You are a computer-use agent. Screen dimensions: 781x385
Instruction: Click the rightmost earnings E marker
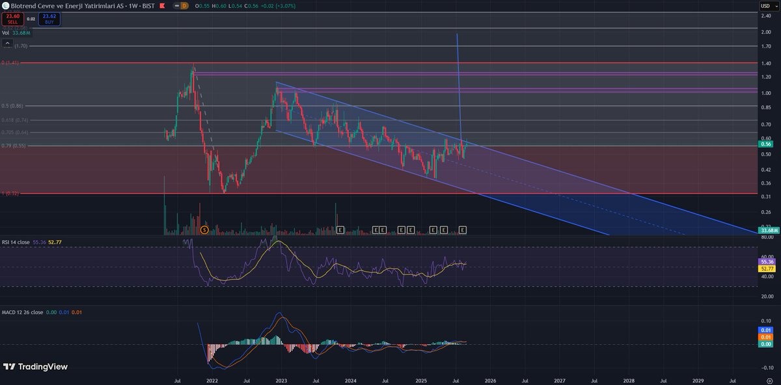point(462,230)
